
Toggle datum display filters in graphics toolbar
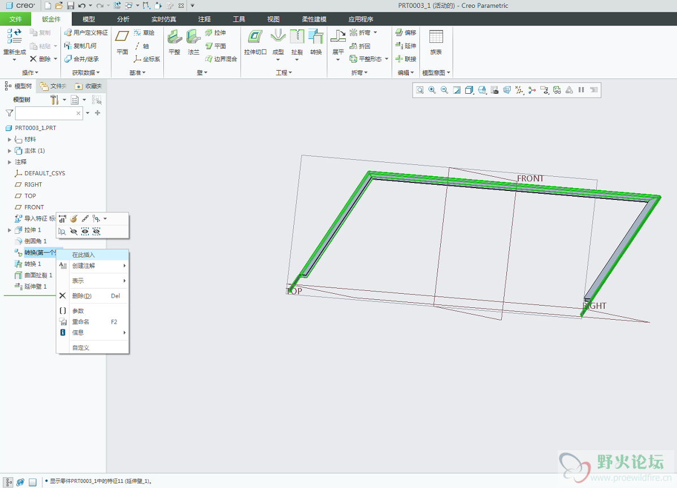click(519, 90)
